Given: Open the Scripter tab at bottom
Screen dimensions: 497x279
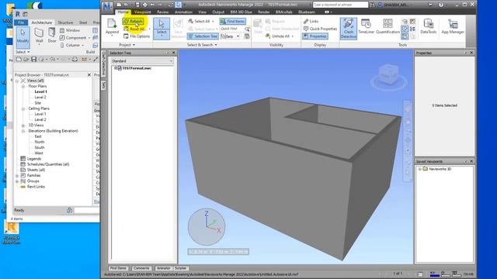Looking at the screenshot, I should [180, 268].
